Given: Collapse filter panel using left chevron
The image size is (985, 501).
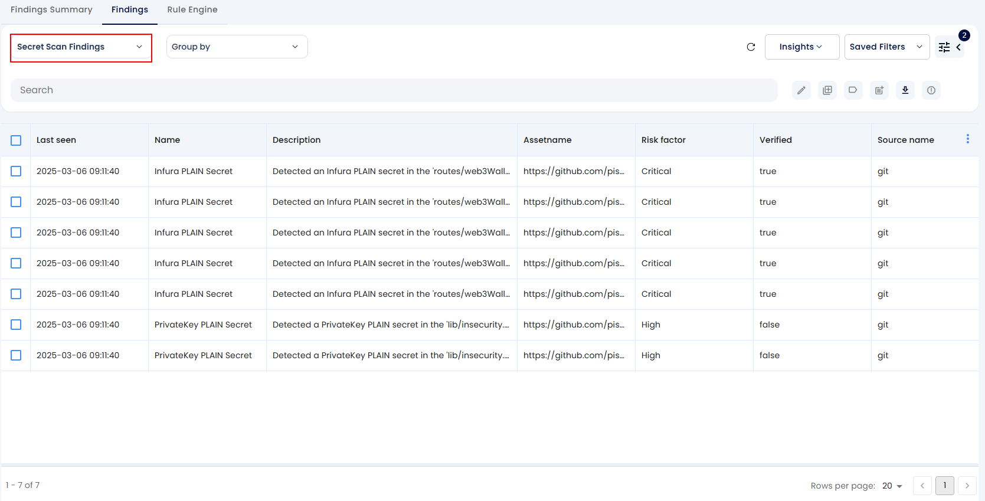Looking at the screenshot, I should [x=958, y=47].
